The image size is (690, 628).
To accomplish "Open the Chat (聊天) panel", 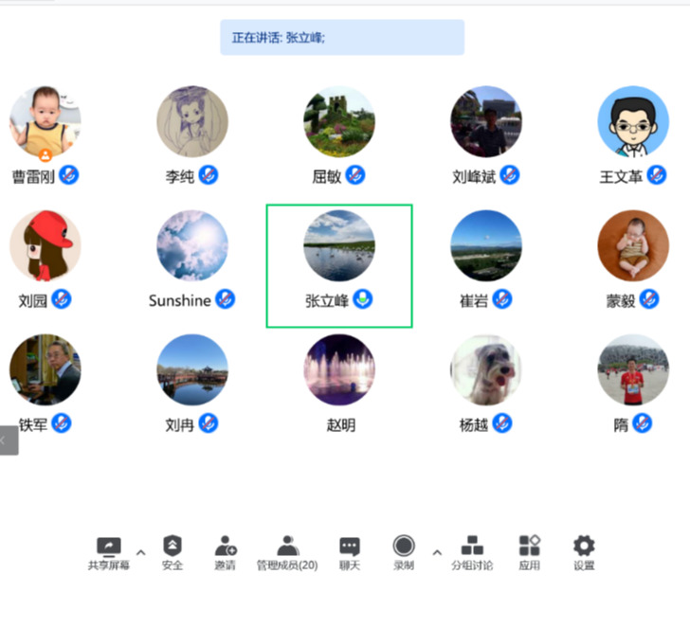I will coord(350,553).
